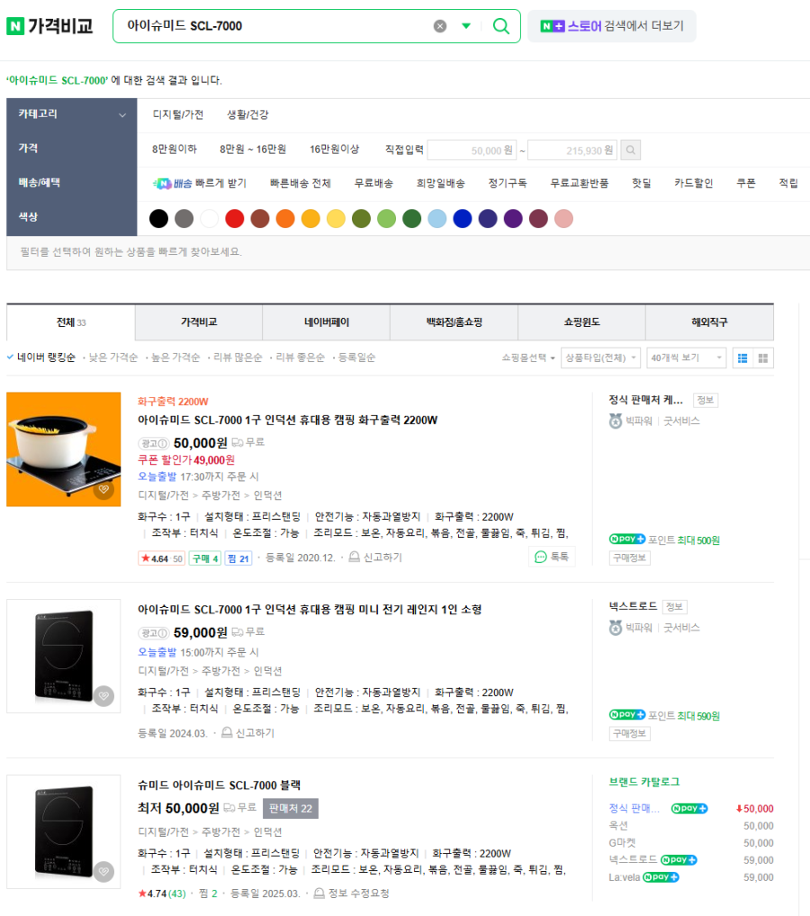Open G마켓 seller price row

click(691, 843)
